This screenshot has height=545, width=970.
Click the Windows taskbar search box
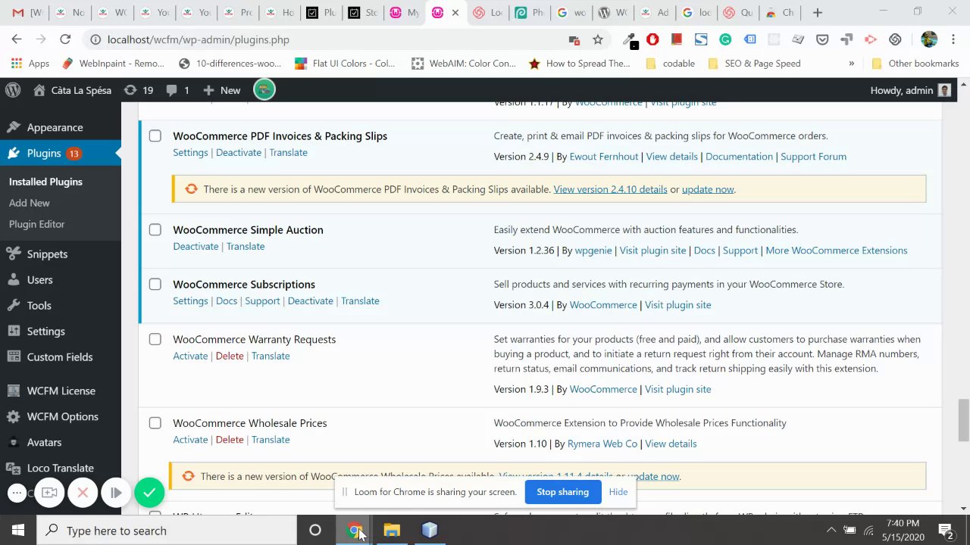[167, 531]
